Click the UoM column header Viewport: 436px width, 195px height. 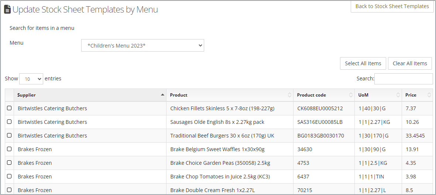click(x=378, y=95)
